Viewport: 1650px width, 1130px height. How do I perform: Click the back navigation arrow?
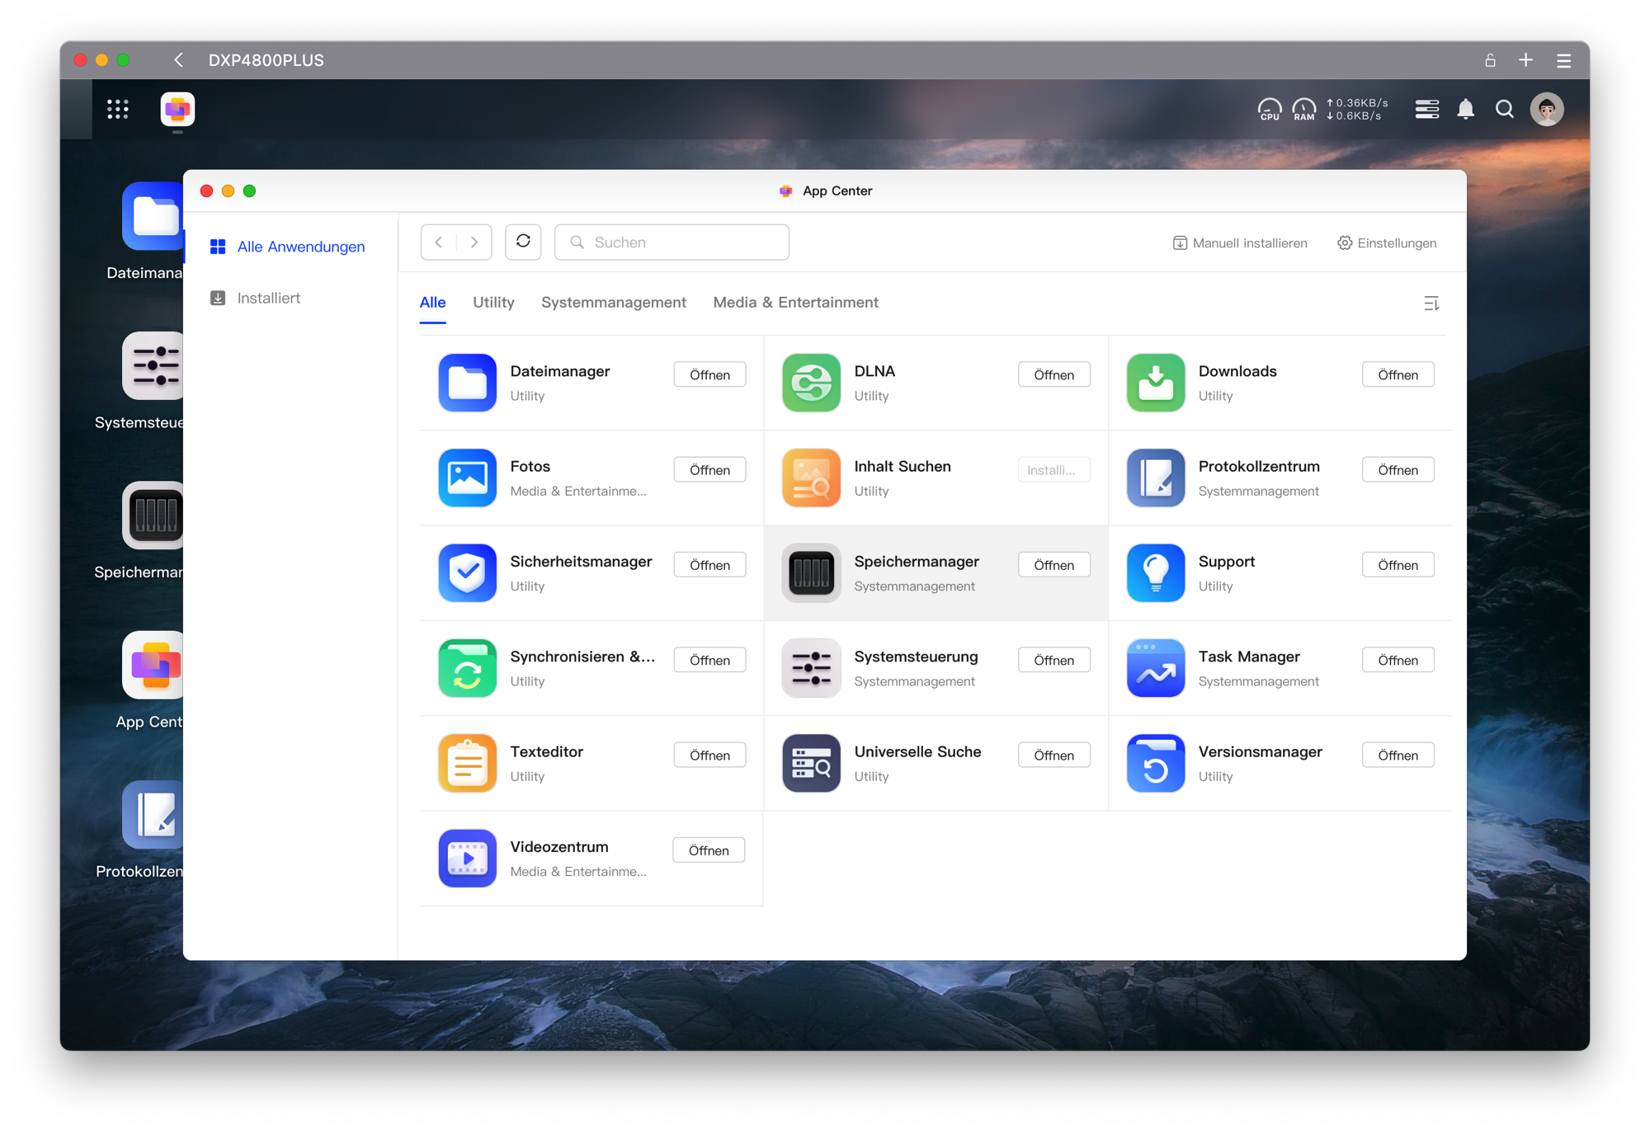coord(178,60)
